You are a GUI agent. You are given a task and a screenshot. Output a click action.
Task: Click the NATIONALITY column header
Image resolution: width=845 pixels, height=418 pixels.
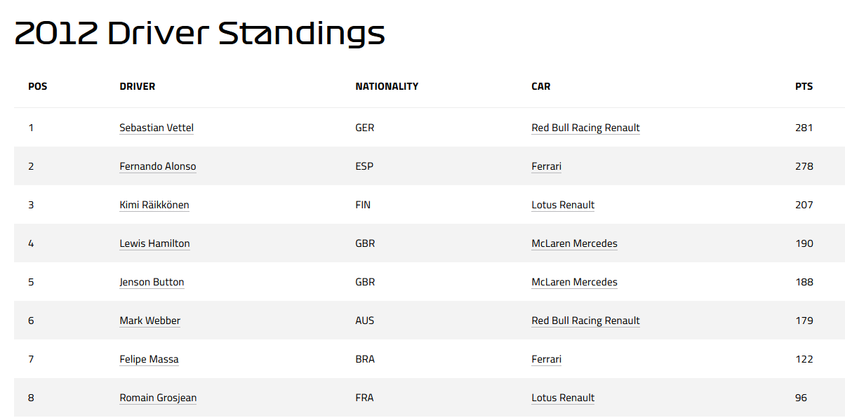coord(387,86)
